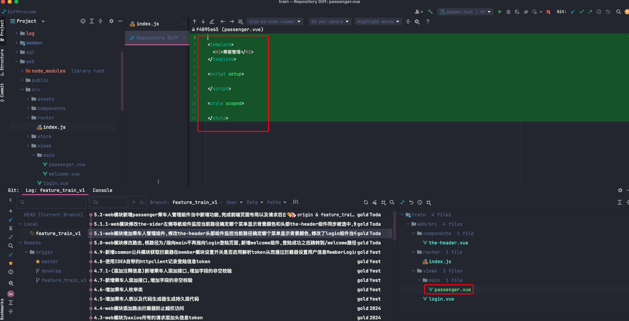Compare previous file with left arrow

[223, 21]
